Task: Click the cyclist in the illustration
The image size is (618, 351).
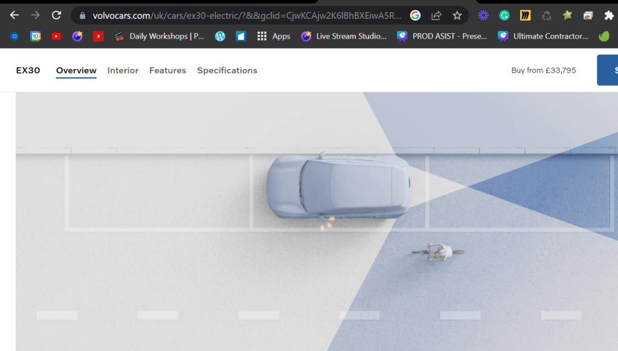Action: (x=439, y=252)
